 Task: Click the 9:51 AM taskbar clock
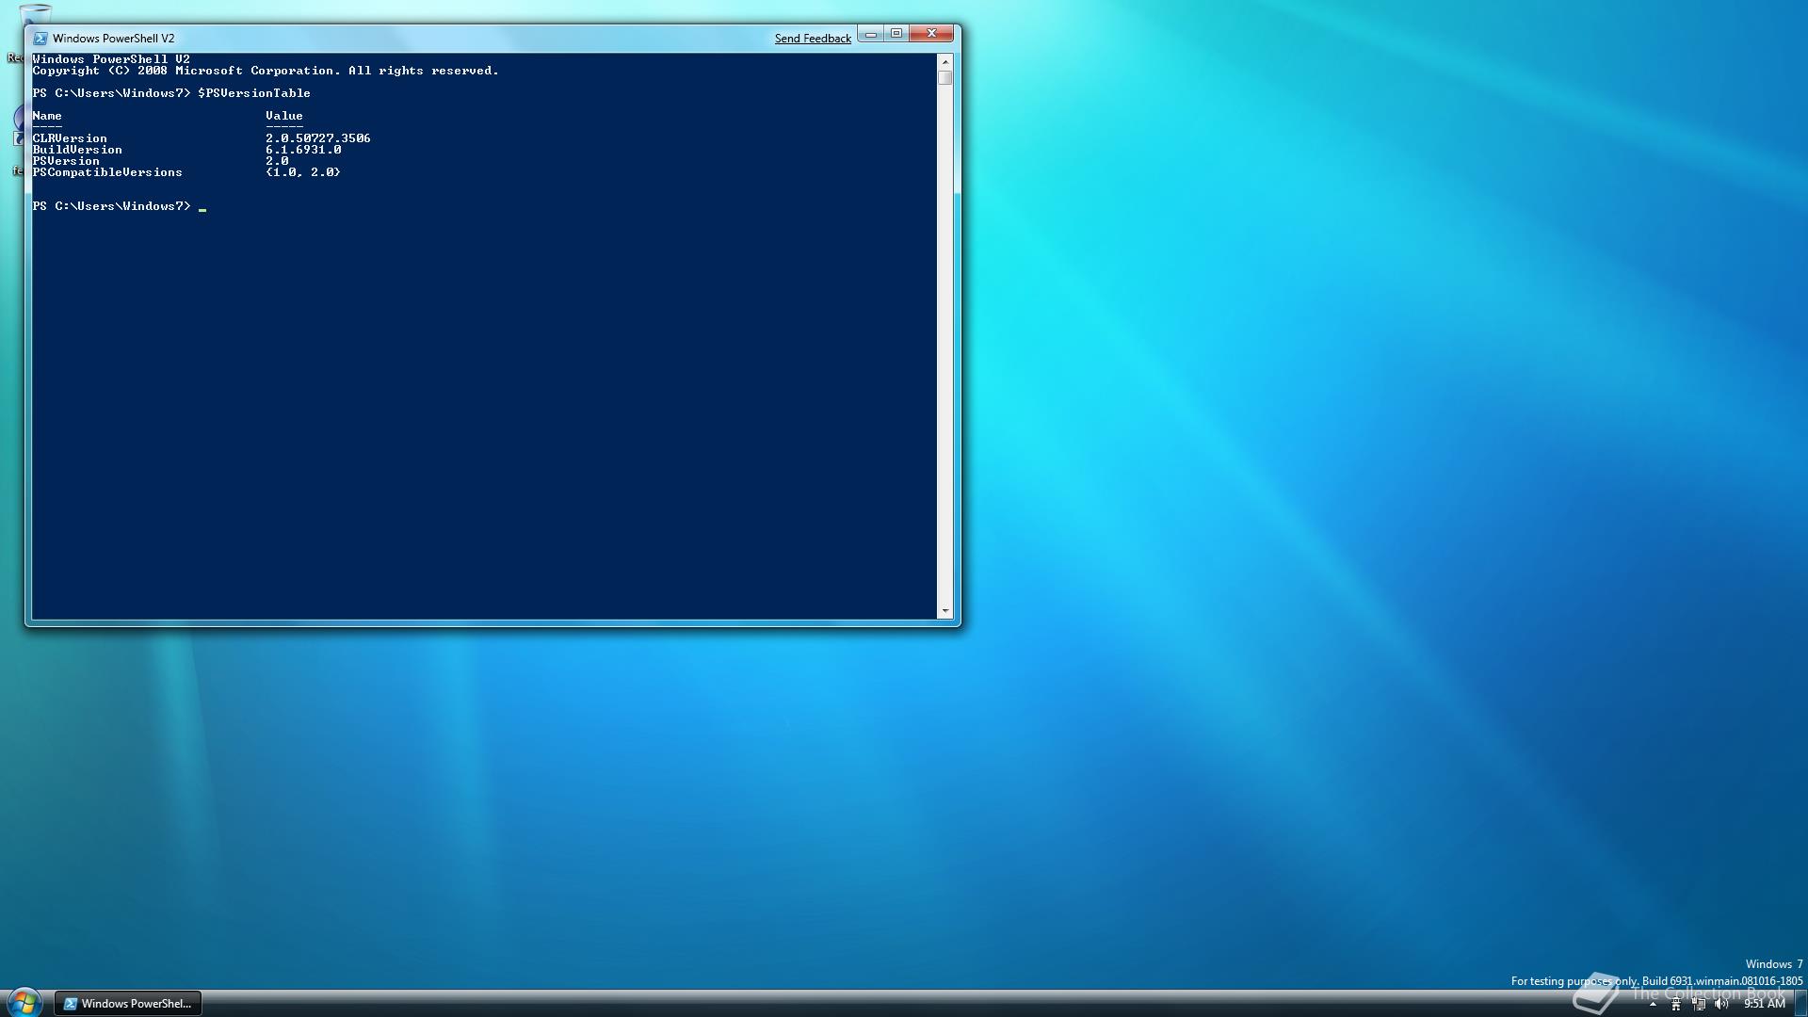1765,1004
